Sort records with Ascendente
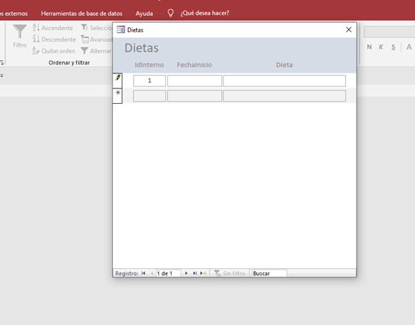The image size is (415, 325). (x=52, y=28)
